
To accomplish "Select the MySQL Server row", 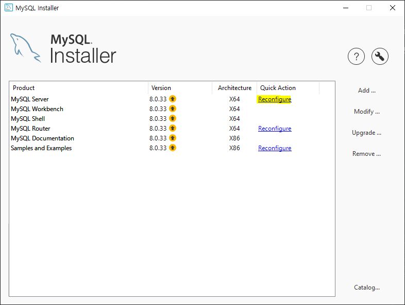I will click(172, 99).
